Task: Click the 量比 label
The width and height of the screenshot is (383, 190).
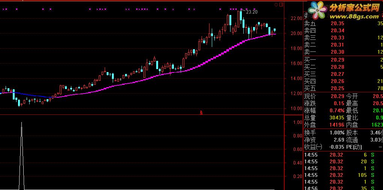Action: click(352, 118)
